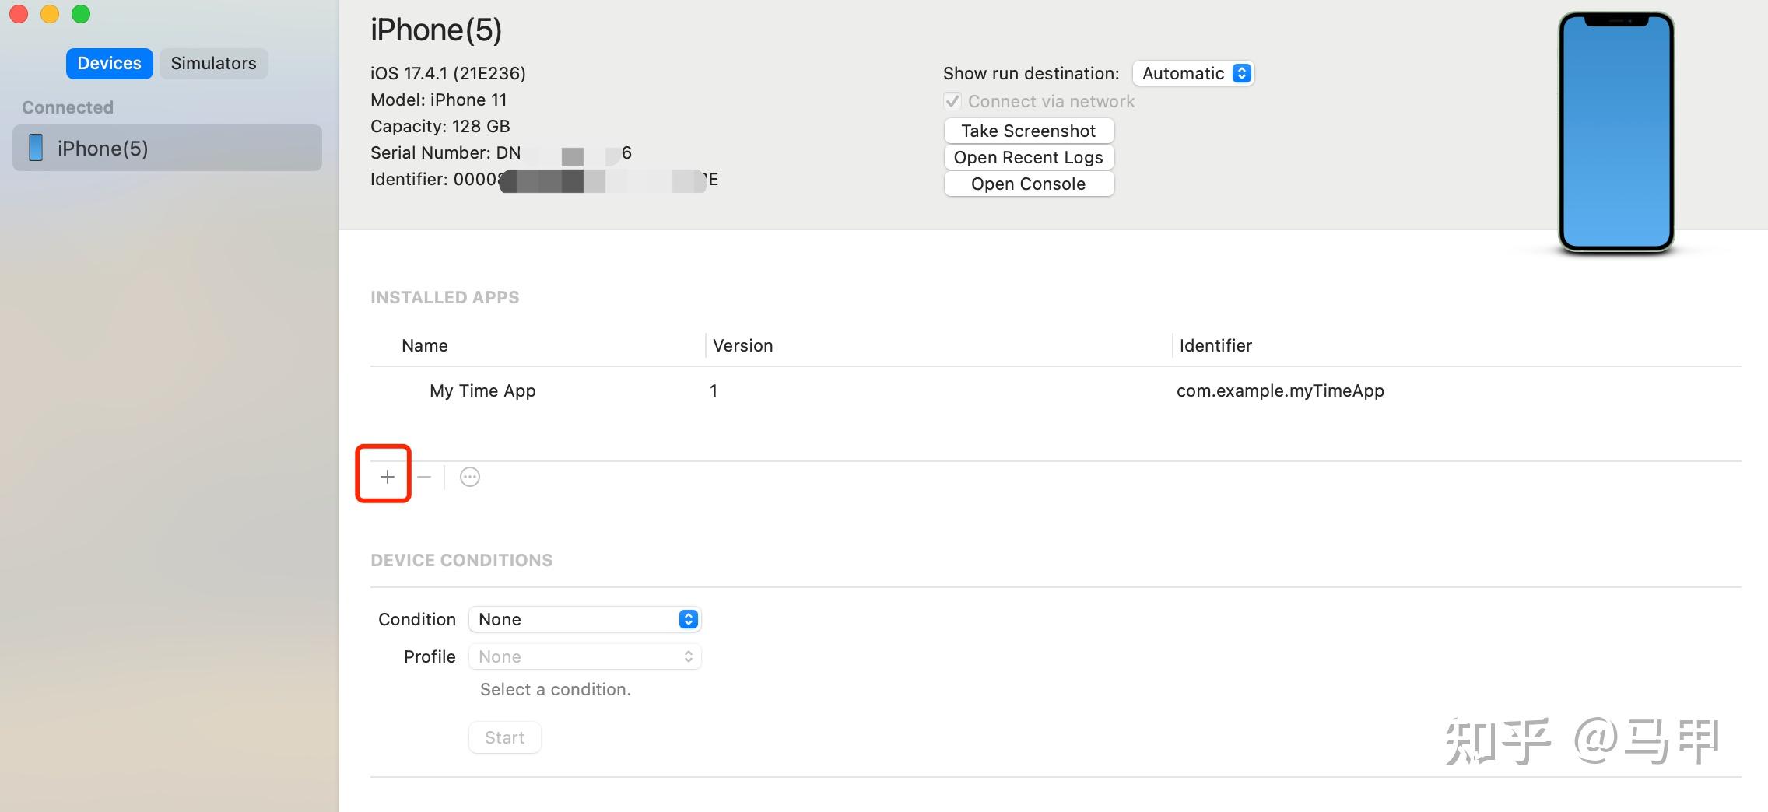Click the Start condition button
The width and height of the screenshot is (1768, 812).
[x=505, y=737]
